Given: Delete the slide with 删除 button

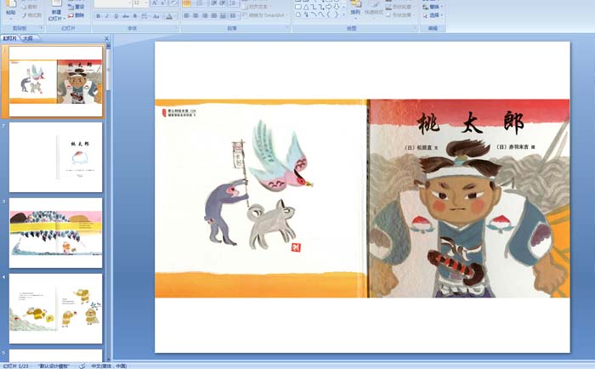Looking at the screenshot, I should [x=76, y=15].
